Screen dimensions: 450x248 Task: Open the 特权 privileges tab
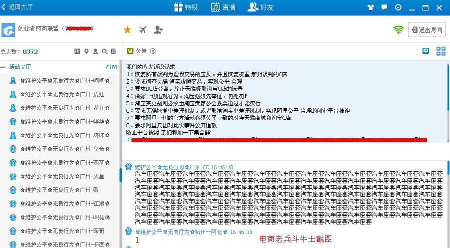tap(186, 7)
